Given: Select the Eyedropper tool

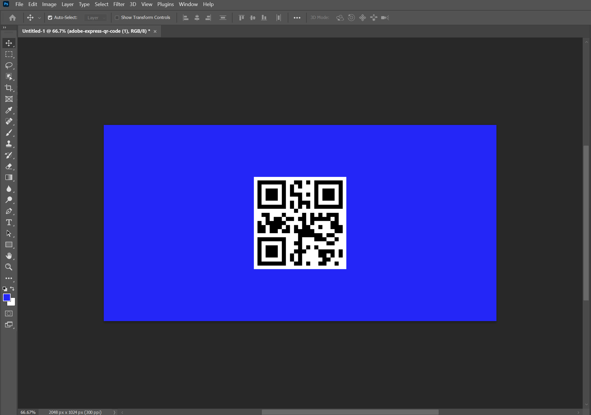Looking at the screenshot, I should 9,110.
